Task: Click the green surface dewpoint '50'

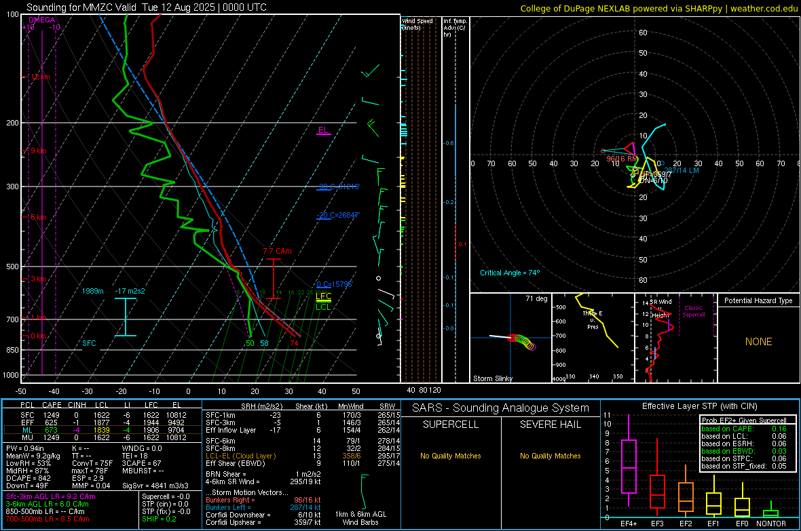Action: (250, 343)
